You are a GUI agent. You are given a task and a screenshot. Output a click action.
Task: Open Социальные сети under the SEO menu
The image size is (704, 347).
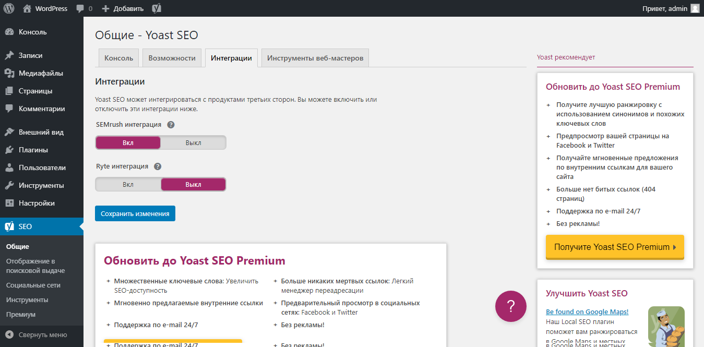34,285
